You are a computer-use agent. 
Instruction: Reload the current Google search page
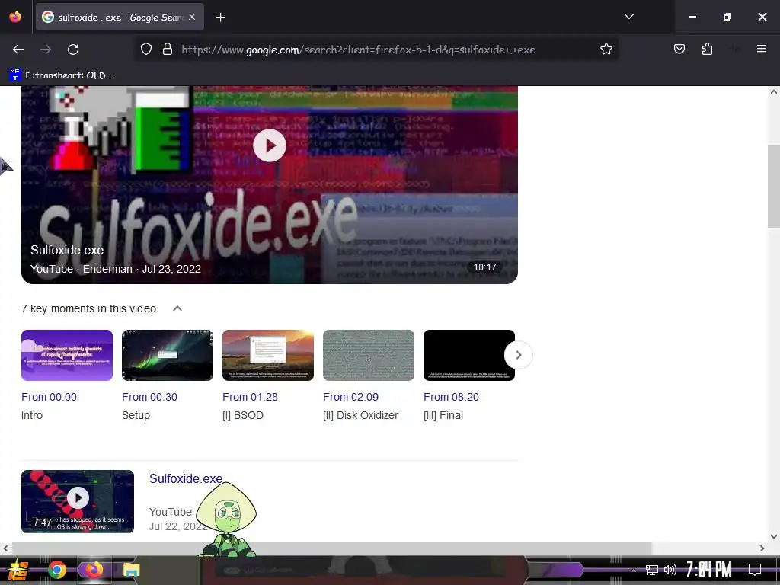click(73, 50)
